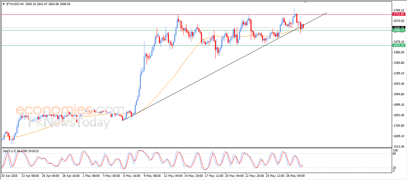Click the OHLC values next to the chart title
Image resolution: width=407 pixels, height=180 pixels.
(48, 4)
